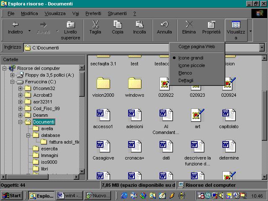268x201 pixels.
Task: Switch to win4 Word taskbar button
Action: tap(70, 196)
